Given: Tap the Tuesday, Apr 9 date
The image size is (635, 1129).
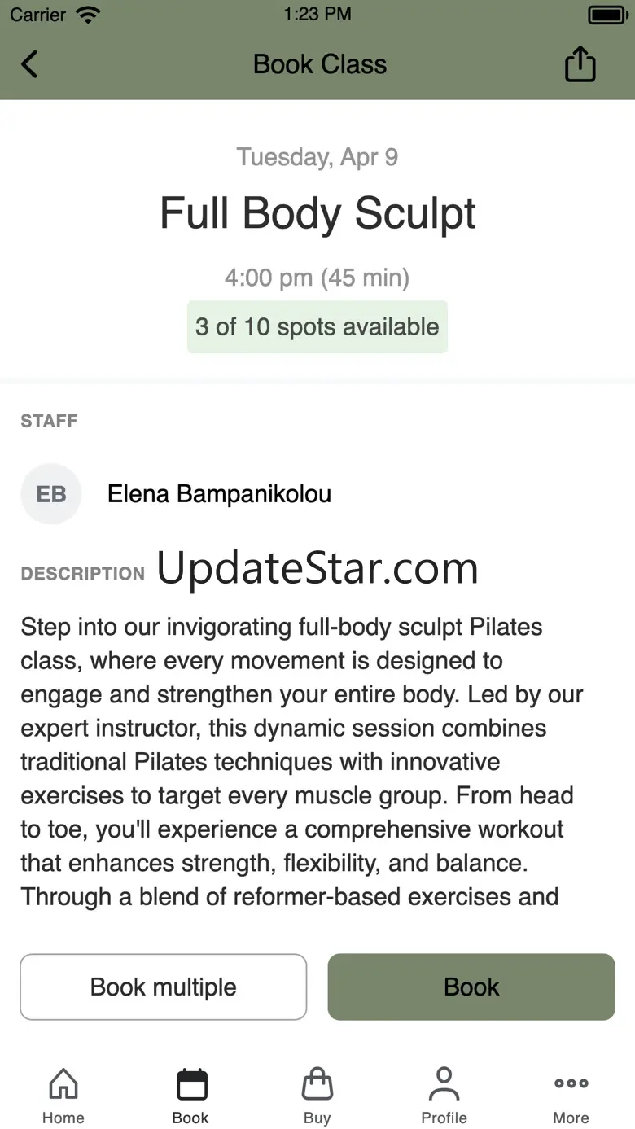Looking at the screenshot, I should pyautogui.click(x=317, y=156).
